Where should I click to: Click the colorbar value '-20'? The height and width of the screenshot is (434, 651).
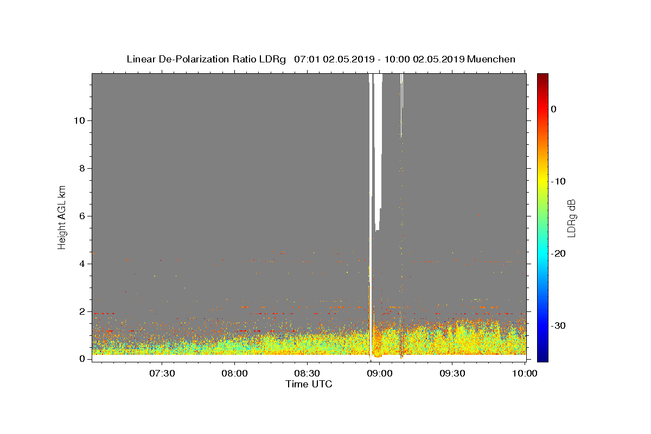coord(559,253)
